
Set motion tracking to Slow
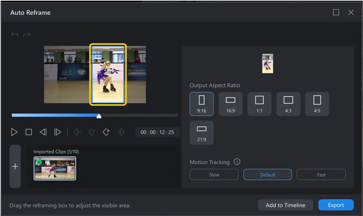214,175
